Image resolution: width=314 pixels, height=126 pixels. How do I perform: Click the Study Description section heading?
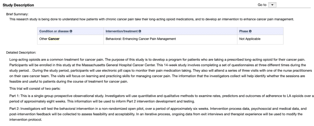(x=18, y=5)
